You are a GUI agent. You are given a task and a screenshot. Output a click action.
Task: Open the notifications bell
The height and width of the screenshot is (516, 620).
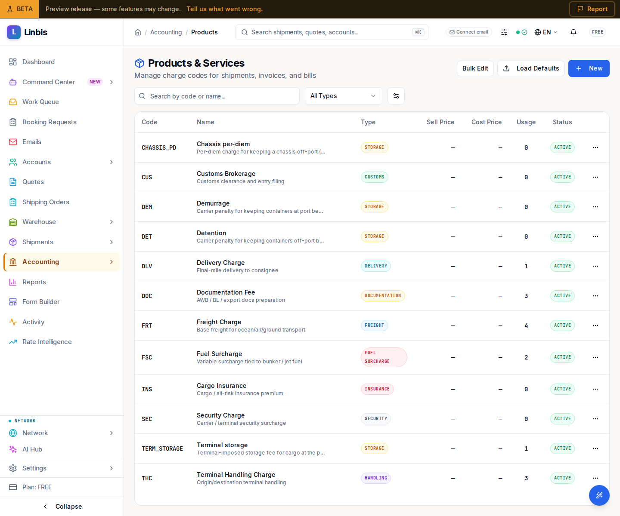573,32
